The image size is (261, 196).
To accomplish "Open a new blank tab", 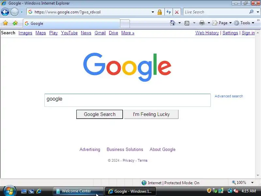I will 125,24.
